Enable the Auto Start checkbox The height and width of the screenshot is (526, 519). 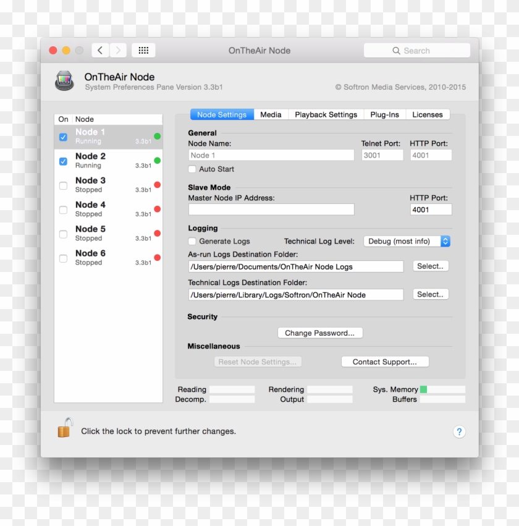tap(192, 169)
